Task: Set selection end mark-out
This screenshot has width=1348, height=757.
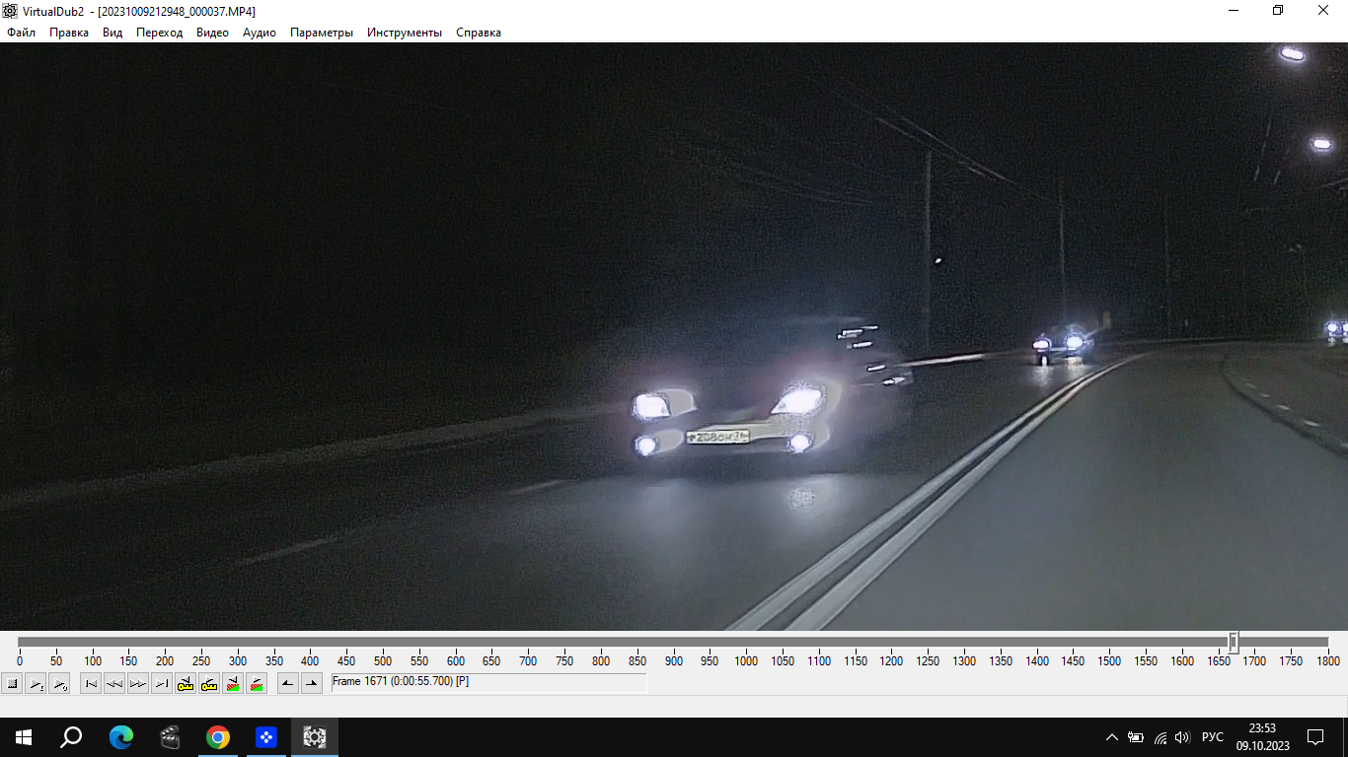Action: point(312,683)
